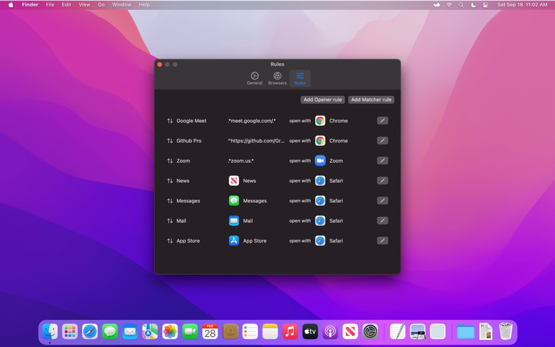The width and height of the screenshot is (555, 347).
Task: Click the Mail app icon in rules list
Action: pyautogui.click(x=234, y=221)
